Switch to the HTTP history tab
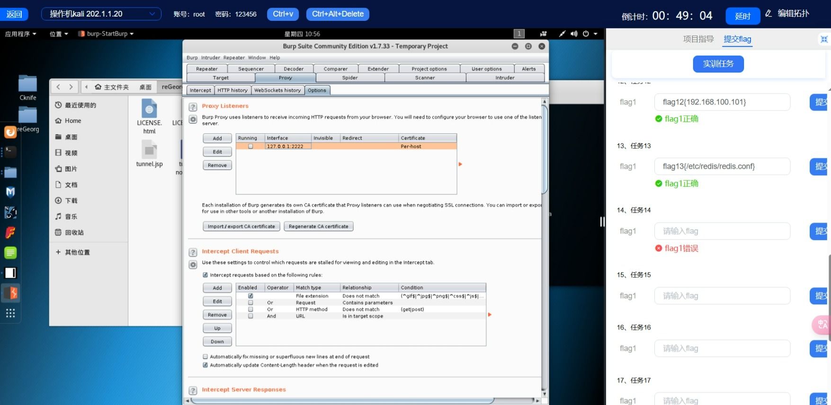Screen dimensions: 831x405 (232, 90)
